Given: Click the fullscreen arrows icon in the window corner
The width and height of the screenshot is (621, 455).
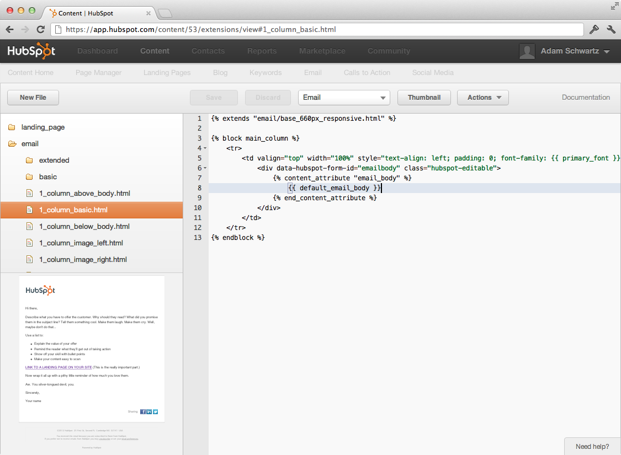Looking at the screenshot, I should 614,6.
